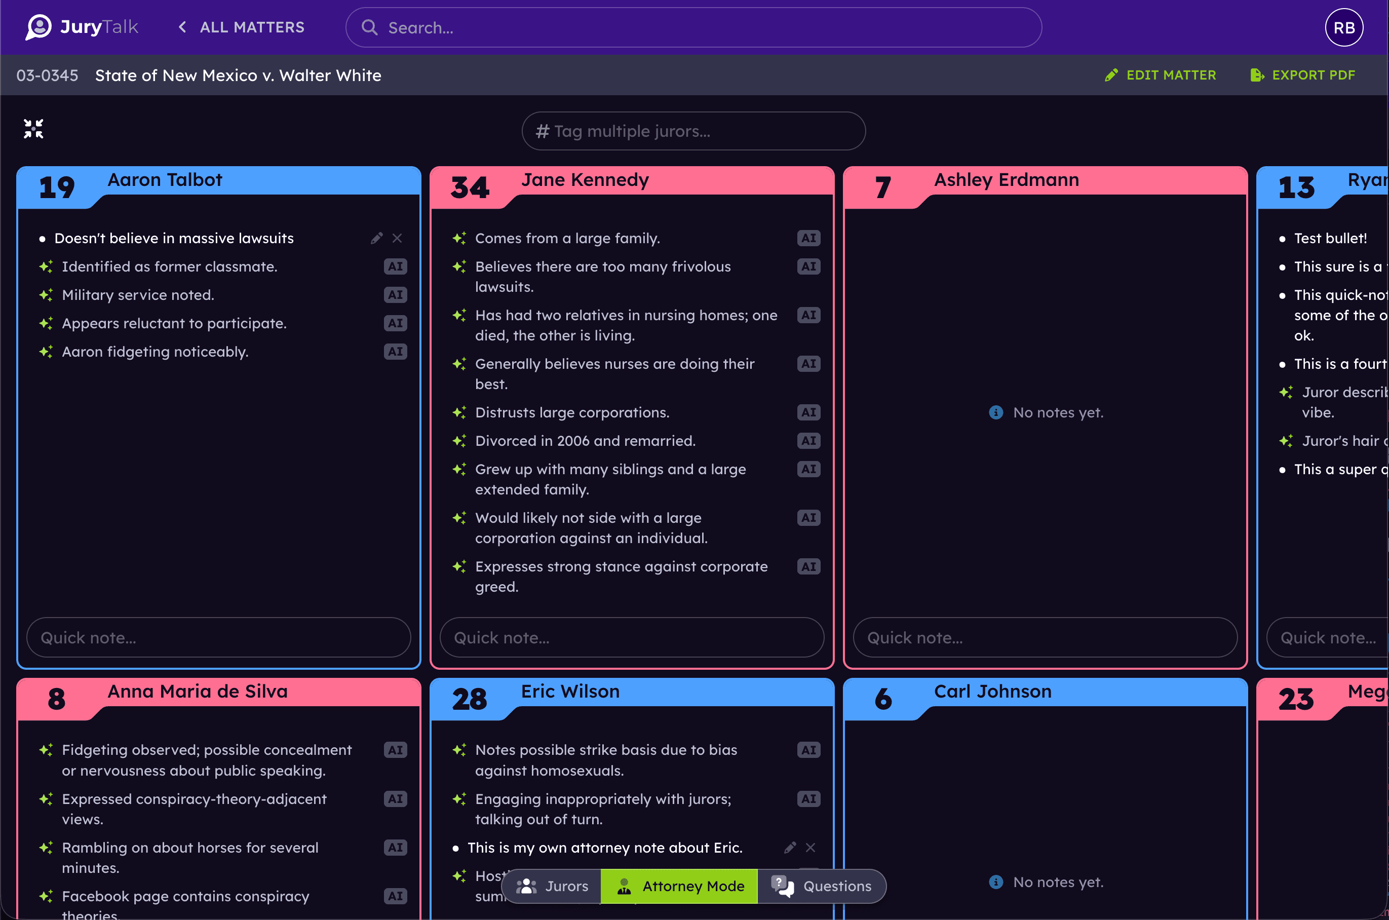
Task: Open the RB user avatar menu
Action: point(1344,27)
